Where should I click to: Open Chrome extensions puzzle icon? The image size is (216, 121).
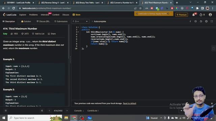pos(197,8)
